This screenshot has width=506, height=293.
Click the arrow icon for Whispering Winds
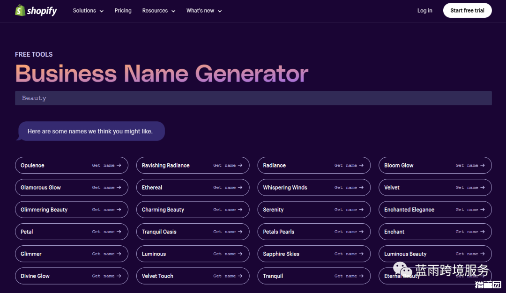click(x=361, y=187)
